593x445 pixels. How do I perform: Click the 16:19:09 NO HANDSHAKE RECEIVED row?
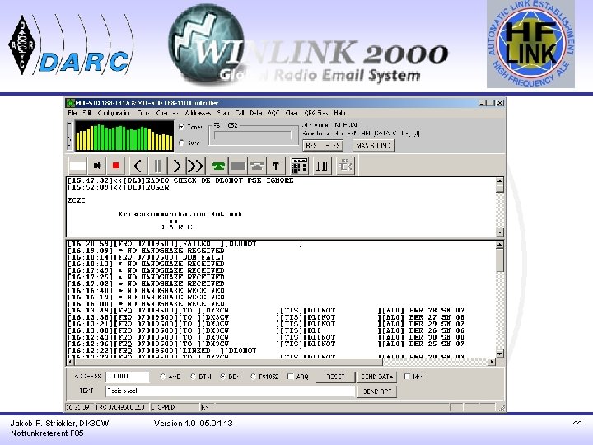(x=146, y=251)
